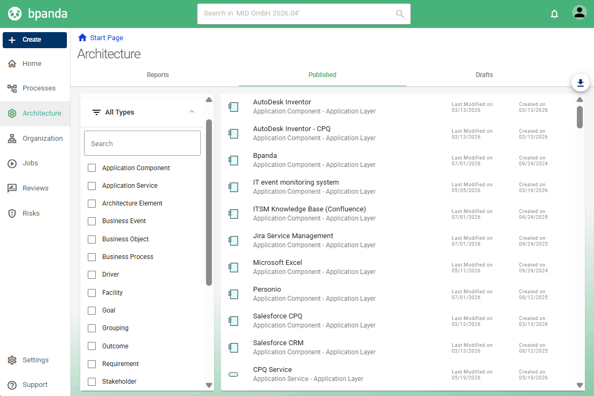Viewport: 594px width, 396px height.
Task: Collapse the All Types filter chevron
Action: click(x=191, y=112)
